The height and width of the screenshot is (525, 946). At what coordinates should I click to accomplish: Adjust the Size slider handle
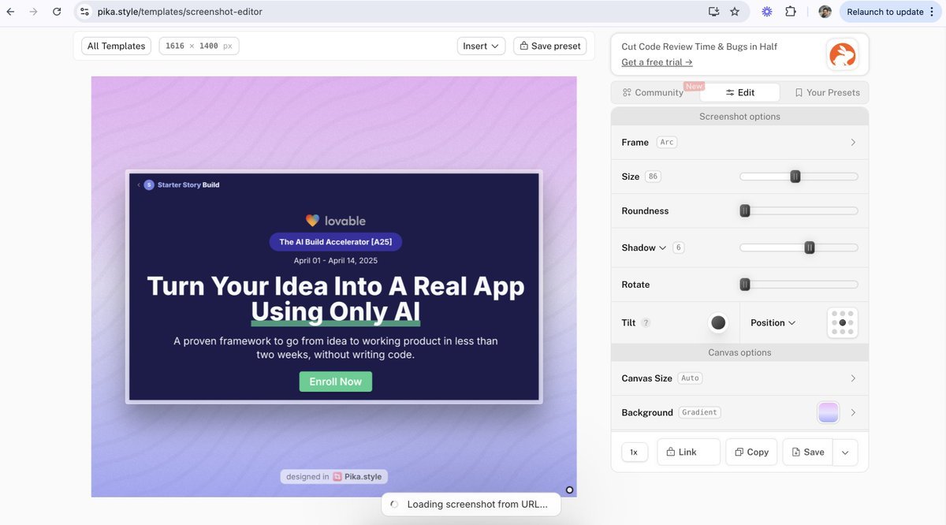coord(795,177)
